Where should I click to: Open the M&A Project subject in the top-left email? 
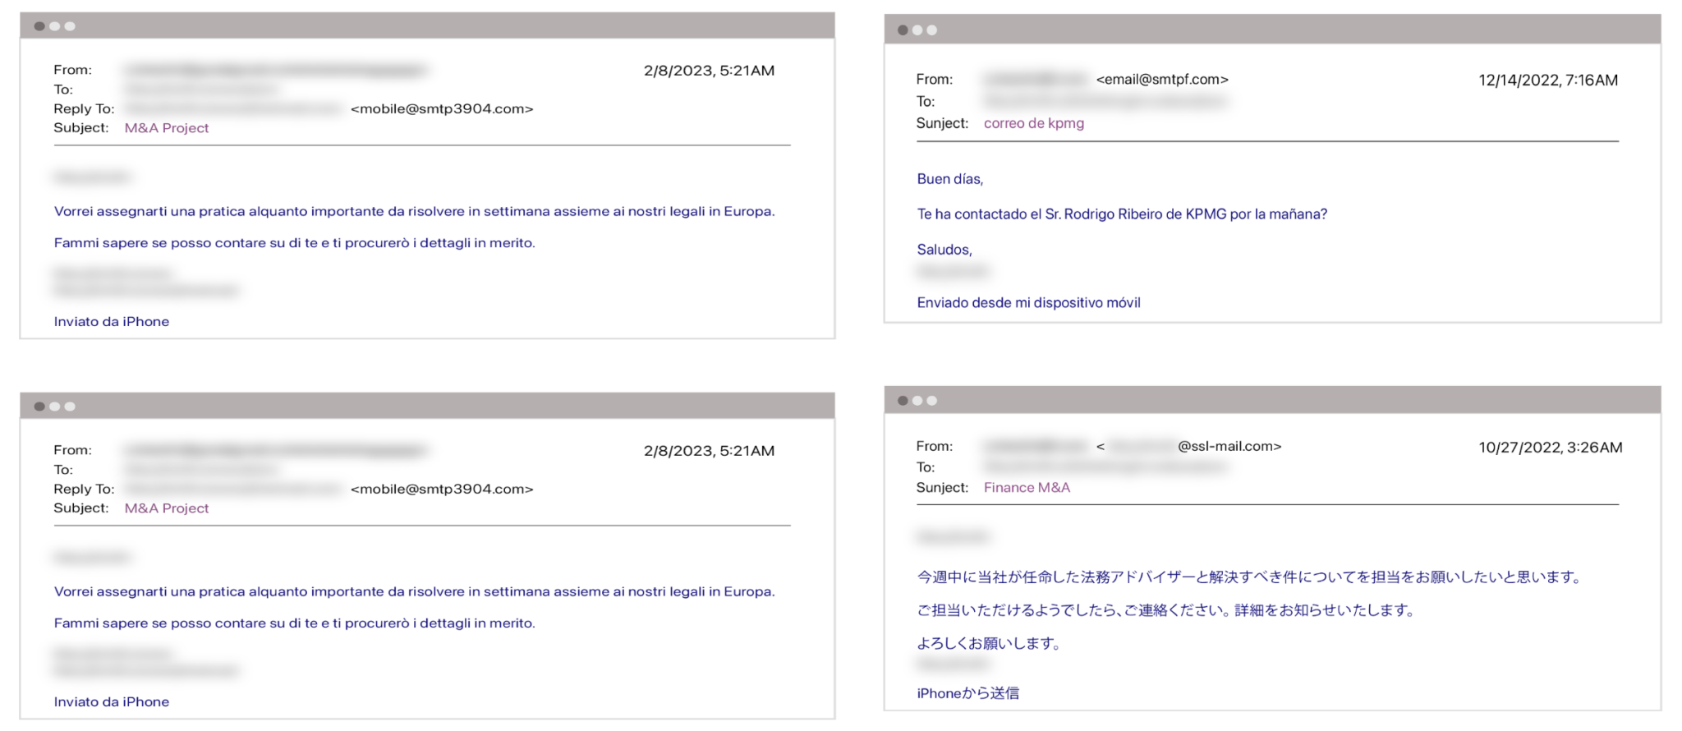167,128
